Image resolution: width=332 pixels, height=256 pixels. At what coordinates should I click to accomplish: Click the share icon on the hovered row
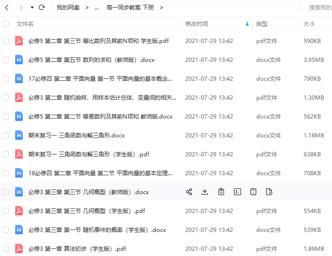(189, 192)
